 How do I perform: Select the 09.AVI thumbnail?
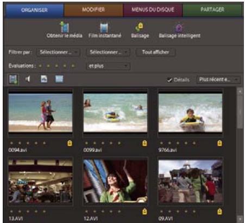click(190, 182)
